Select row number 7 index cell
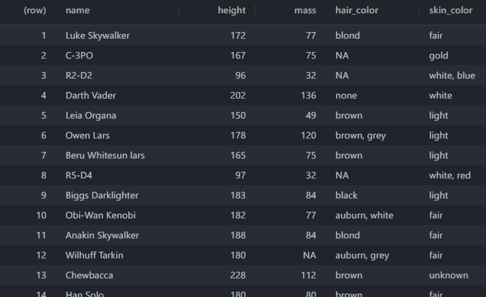486x297 pixels. pyautogui.click(x=43, y=155)
